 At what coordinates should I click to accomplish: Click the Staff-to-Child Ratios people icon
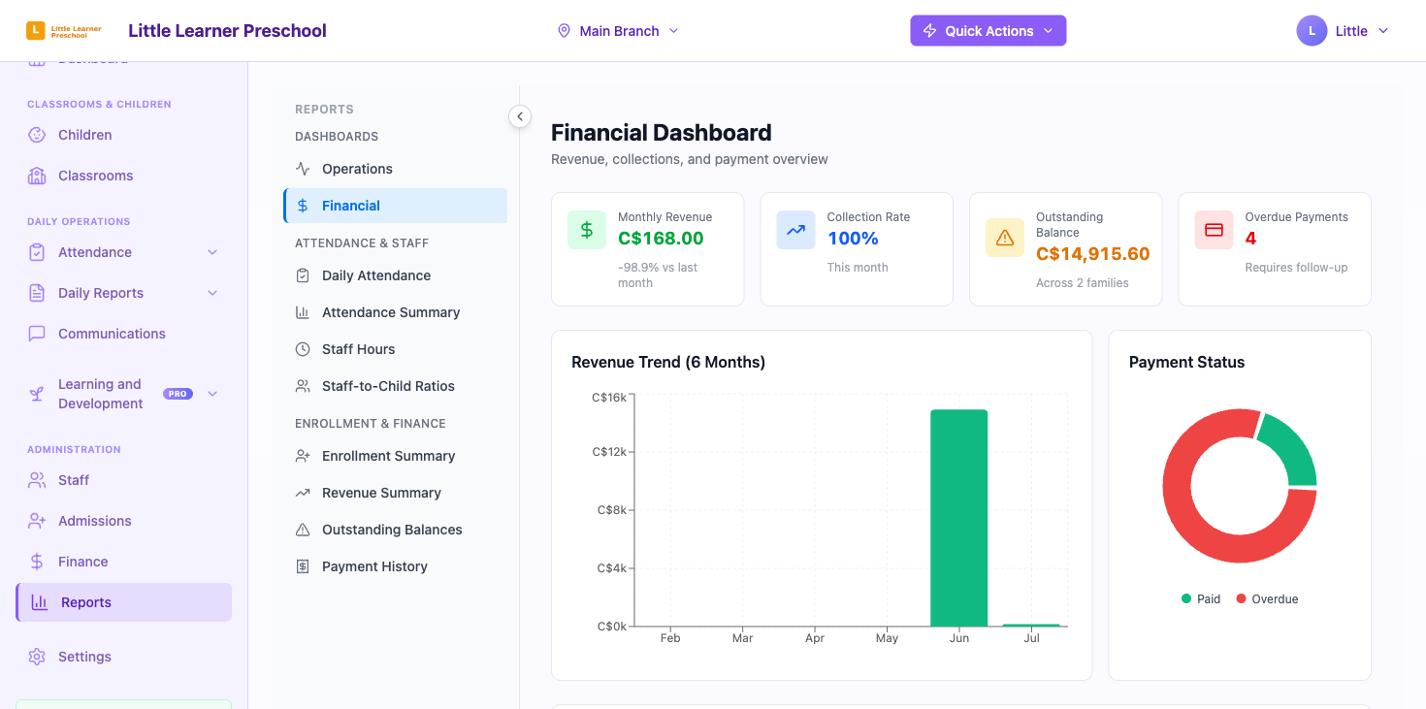[x=303, y=386]
